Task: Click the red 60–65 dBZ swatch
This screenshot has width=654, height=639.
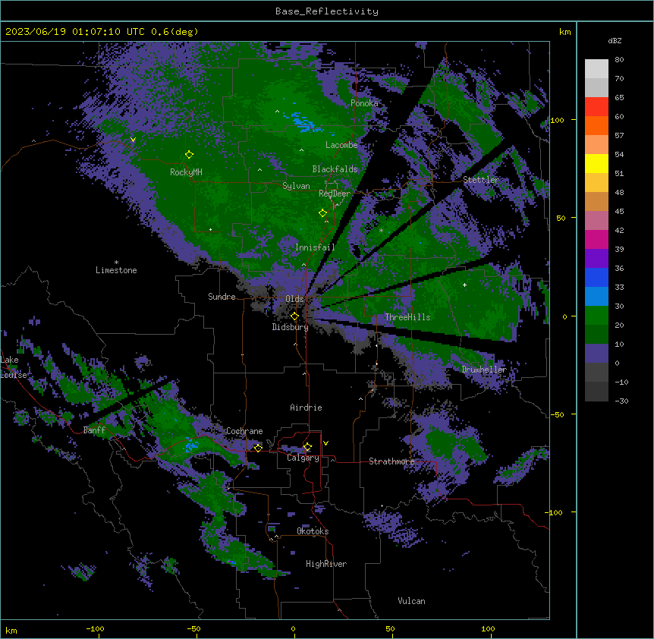Action: (596, 107)
